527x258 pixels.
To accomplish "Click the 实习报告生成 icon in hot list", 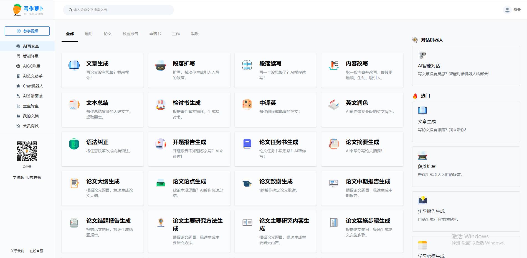I will [x=422, y=200].
